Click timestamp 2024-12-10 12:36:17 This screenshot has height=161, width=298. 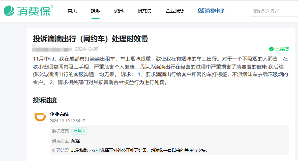(x=67, y=121)
